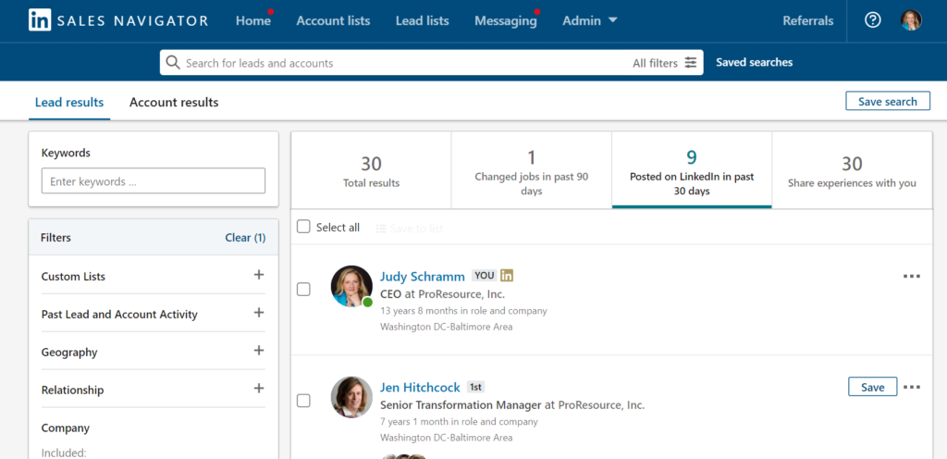Open the All filters sliders icon
The height and width of the screenshot is (459, 947).
click(690, 63)
